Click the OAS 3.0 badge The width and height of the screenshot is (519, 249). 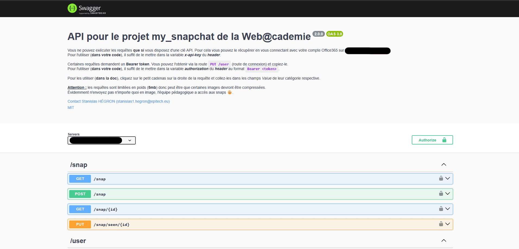[x=334, y=34]
